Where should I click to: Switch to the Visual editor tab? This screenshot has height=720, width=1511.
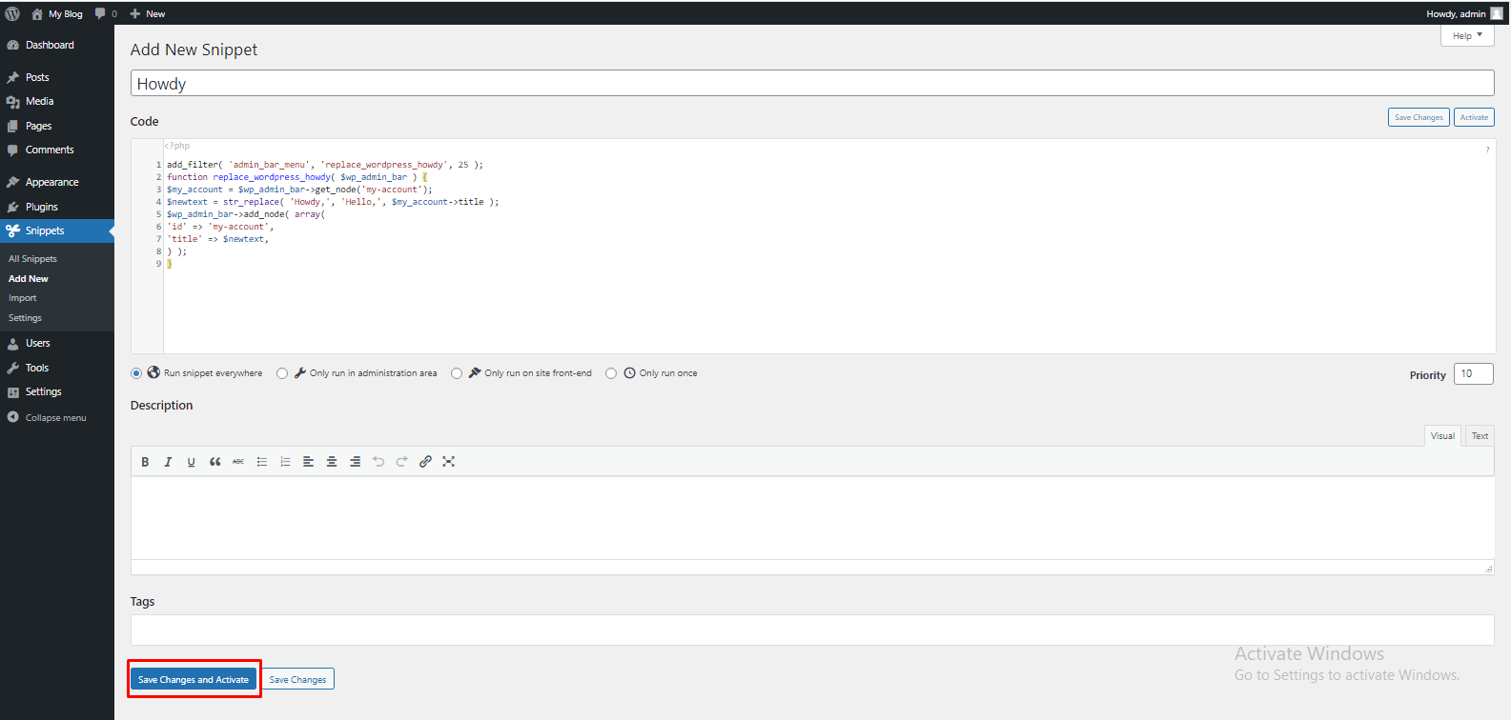[x=1442, y=436]
